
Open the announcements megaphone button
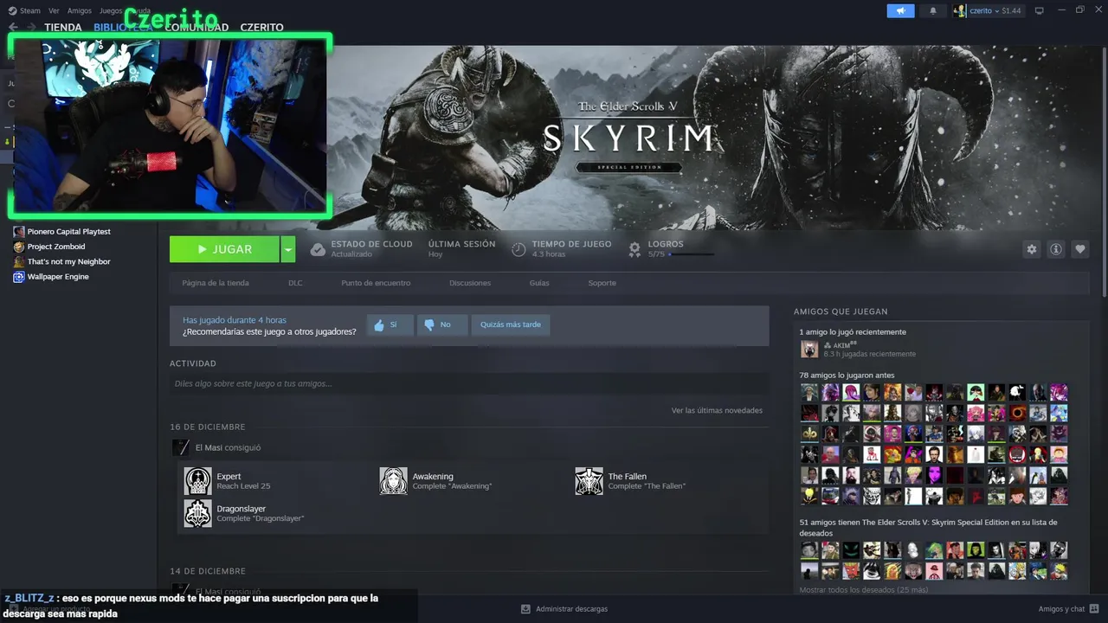click(900, 10)
